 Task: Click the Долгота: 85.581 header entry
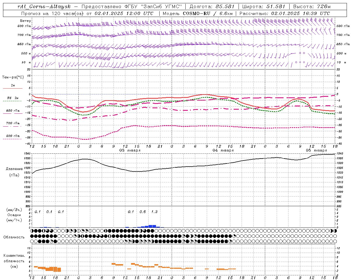pyautogui.click(x=212, y=7)
